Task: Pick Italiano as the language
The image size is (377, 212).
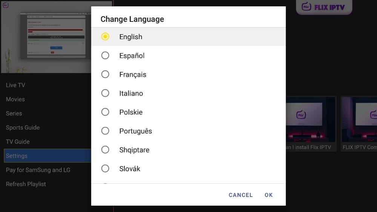Action: tap(105, 93)
